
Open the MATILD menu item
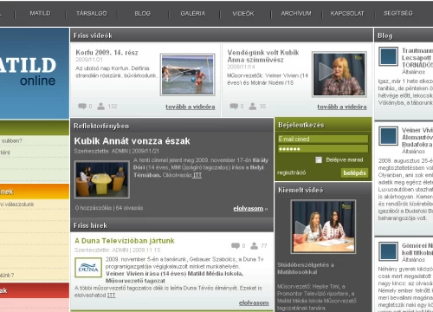pyautogui.click(x=40, y=13)
